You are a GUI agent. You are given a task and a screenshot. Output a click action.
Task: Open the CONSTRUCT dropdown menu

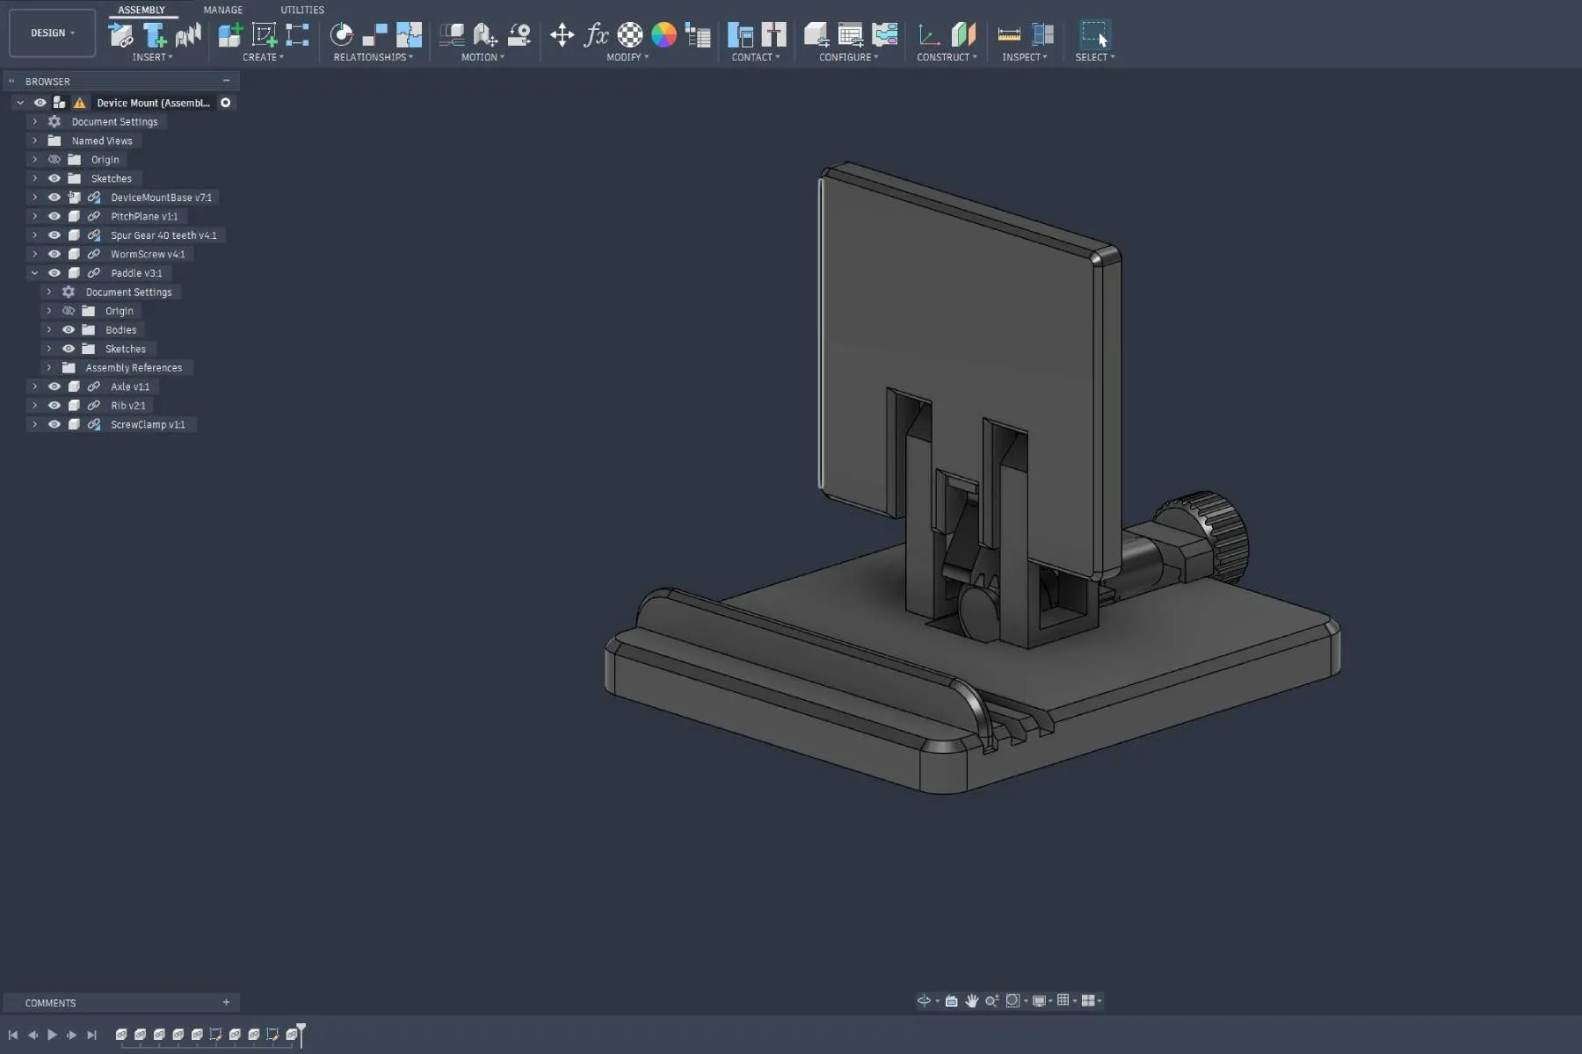947,57
